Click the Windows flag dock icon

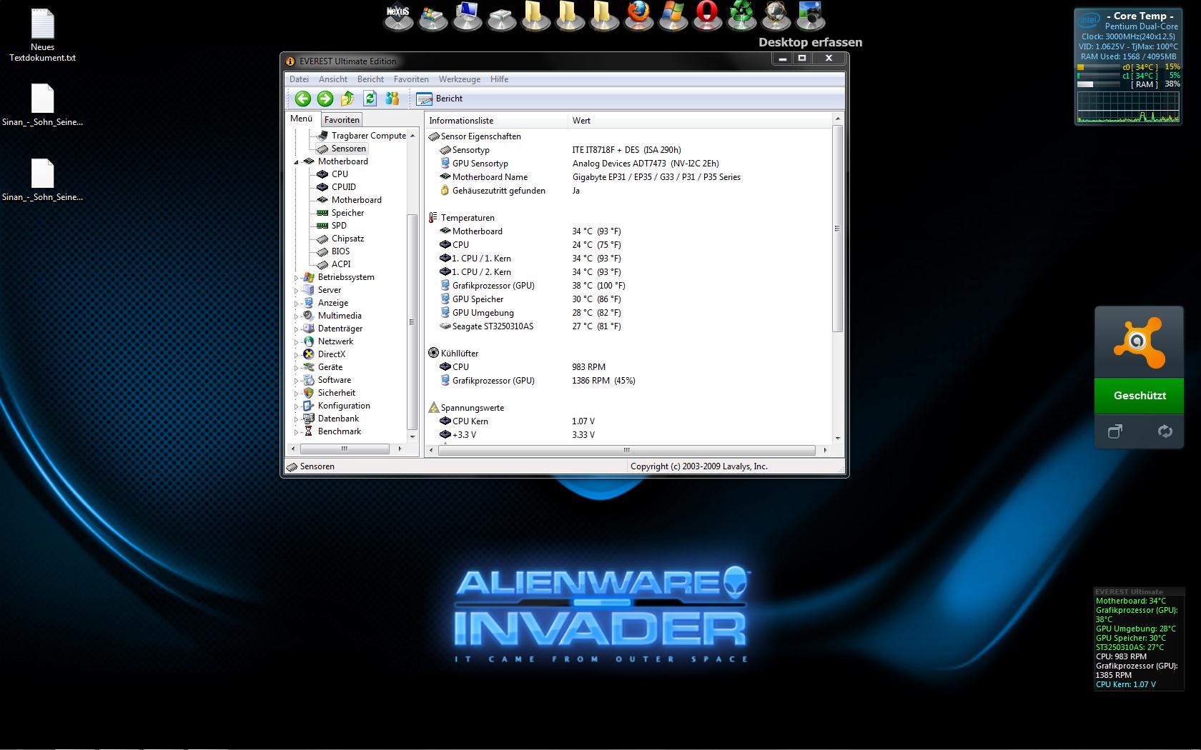673,16
